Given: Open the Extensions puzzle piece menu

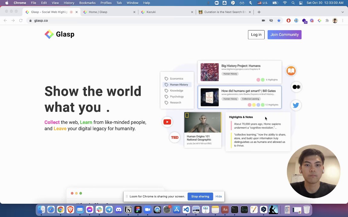Looking at the screenshot, I should (x=327, y=20).
